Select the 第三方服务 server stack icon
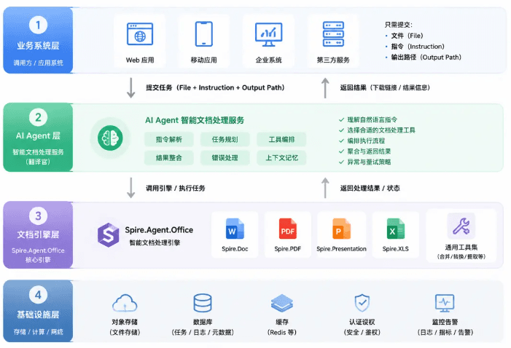Screen dimensions: 511x348 click(333, 34)
